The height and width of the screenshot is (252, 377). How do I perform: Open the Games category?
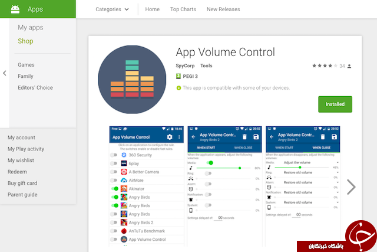point(26,65)
